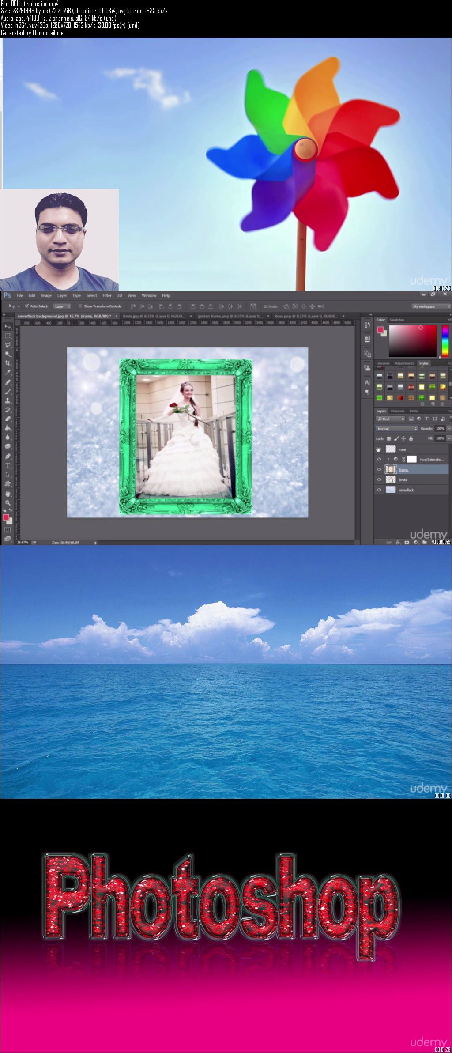Open Auto-Select Layer dropdown
Image resolution: width=452 pixels, height=1053 pixels.
pos(62,306)
